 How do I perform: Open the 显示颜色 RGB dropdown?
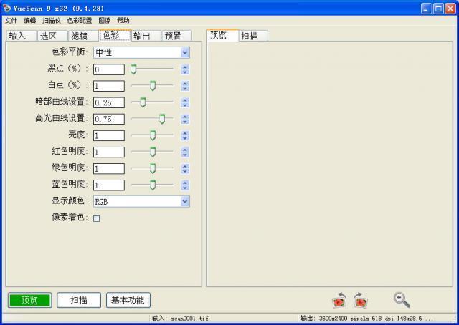(185, 202)
